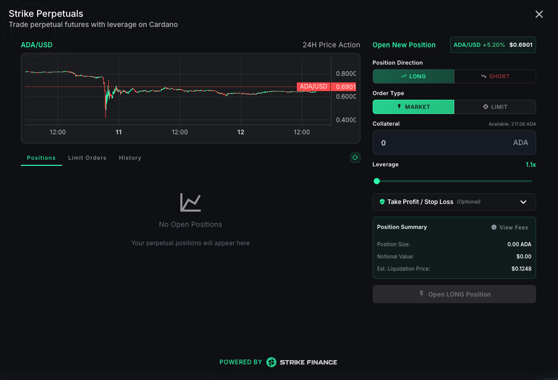
Task: Expand the Take Profit / Stop Loss section
Action: [x=454, y=201]
